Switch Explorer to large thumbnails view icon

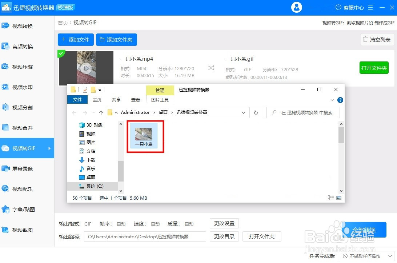pos(339,198)
